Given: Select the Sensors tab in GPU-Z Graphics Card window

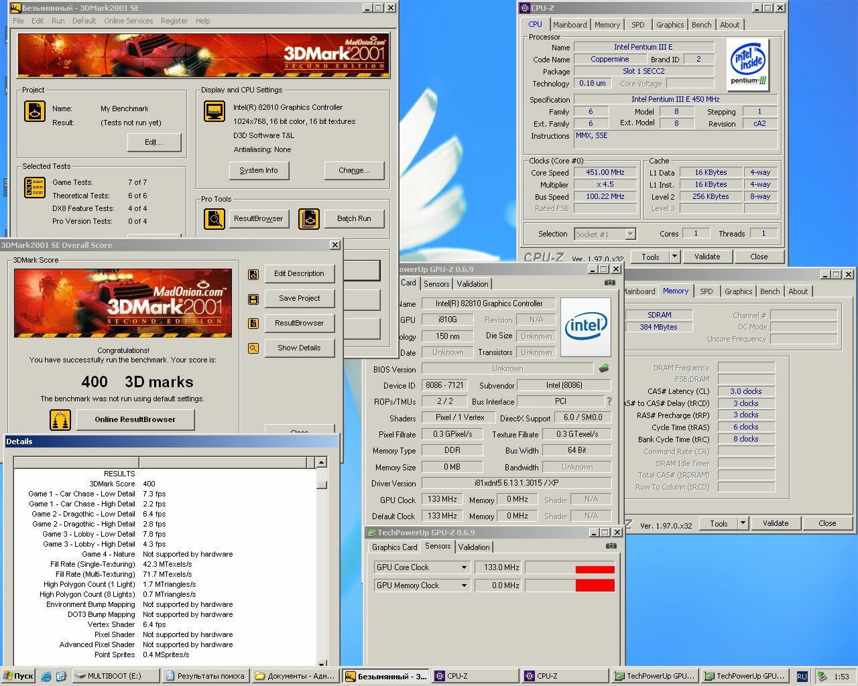Looking at the screenshot, I should [x=436, y=284].
